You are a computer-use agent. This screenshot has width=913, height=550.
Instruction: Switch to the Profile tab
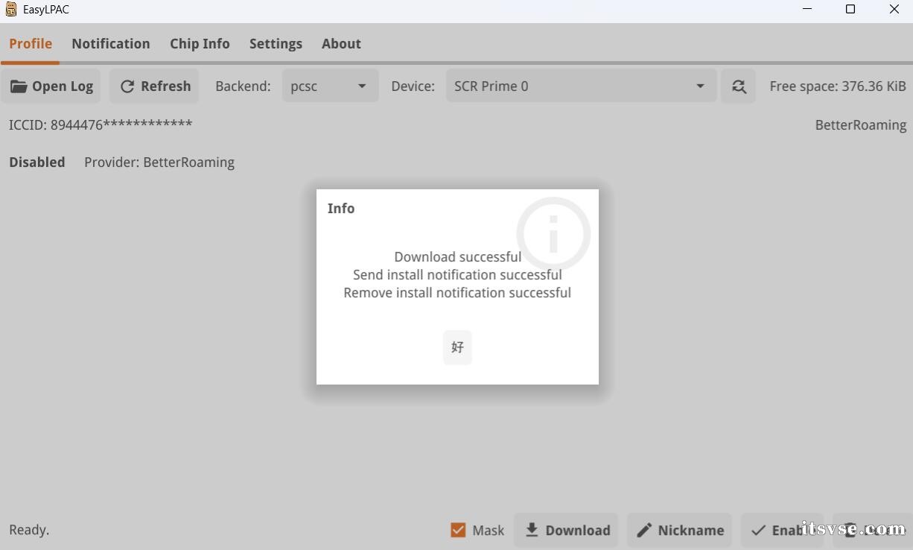(31, 44)
